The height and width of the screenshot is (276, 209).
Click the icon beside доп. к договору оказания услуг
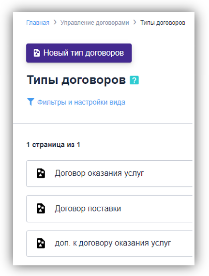[41, 243]
